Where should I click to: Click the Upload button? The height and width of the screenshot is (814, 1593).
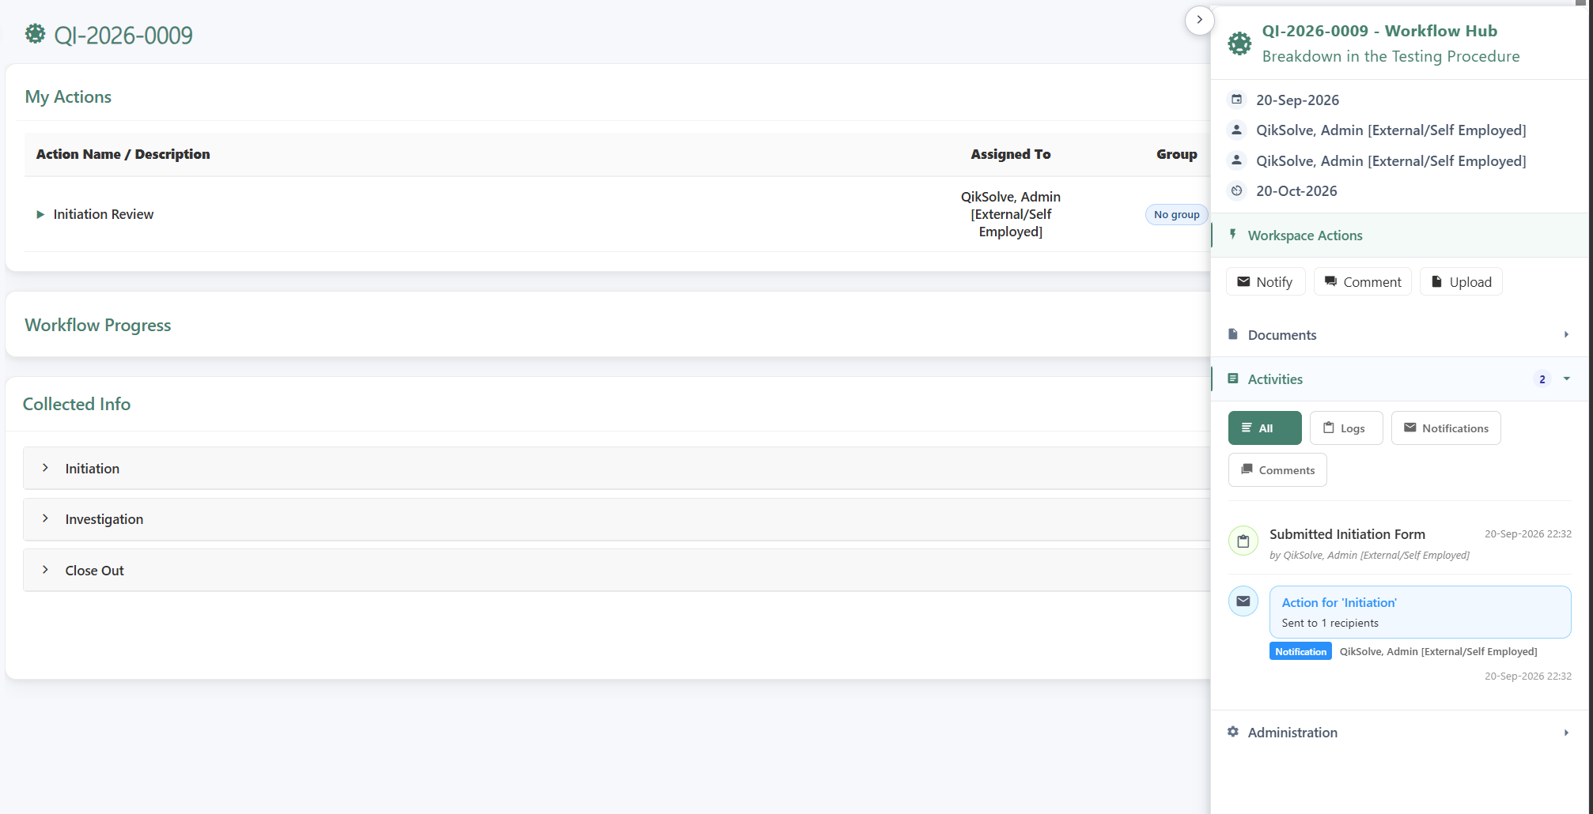[x=1461, y=282]
